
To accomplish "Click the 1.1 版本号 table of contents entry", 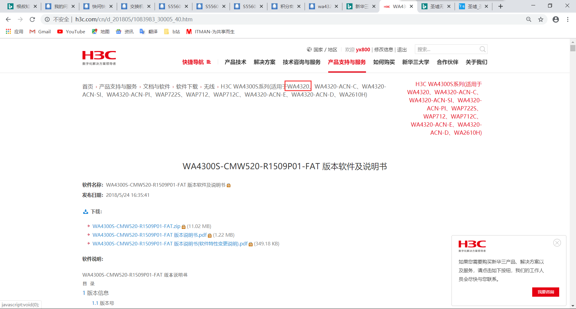I will click(103, 303).
